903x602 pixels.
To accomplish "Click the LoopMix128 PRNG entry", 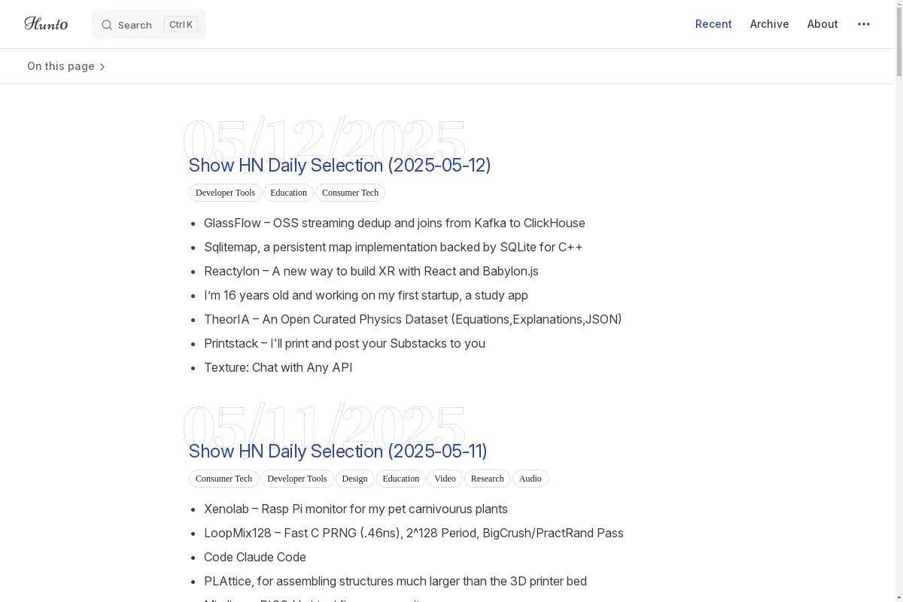I will [414, 533].
